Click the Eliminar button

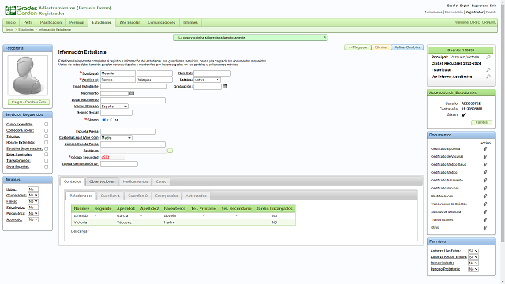tap(381, 47)
